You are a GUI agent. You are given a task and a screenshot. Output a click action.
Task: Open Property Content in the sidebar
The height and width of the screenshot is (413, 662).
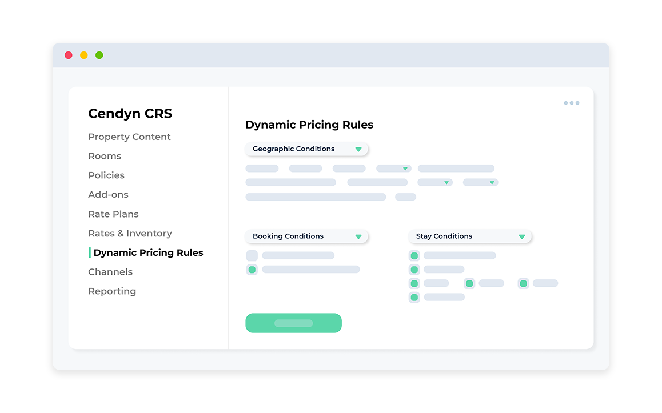(x=129, y=137)
